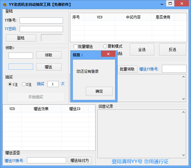The height and width of the screenshot is (168, 191).
Task: Click the 赠送给对方 button
Action: [80, 160]
